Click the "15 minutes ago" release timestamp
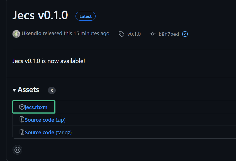Screen dimensions: 236x161 click(x=91, y=33)
